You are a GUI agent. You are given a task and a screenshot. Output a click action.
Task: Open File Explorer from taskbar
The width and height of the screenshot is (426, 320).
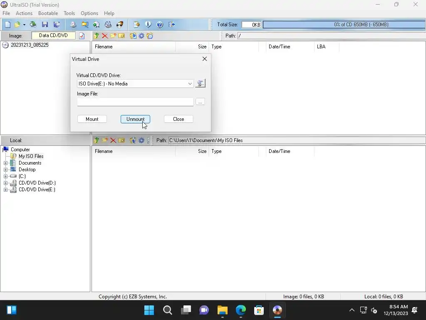click(x=222, y=310)
